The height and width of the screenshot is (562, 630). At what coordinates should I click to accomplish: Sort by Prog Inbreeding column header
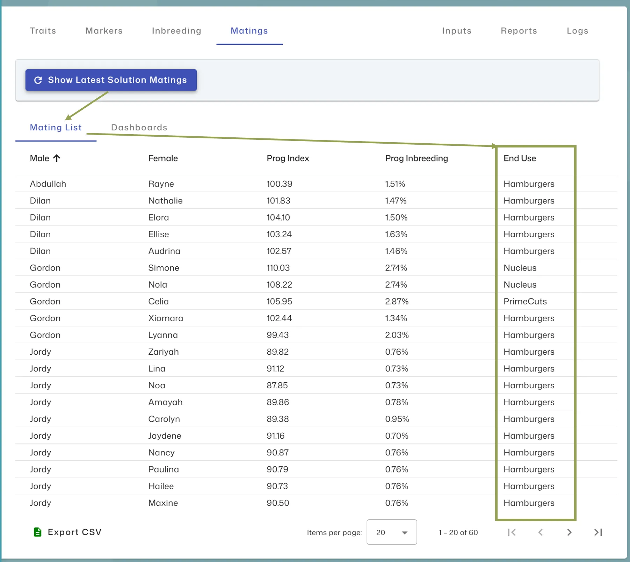417,158
